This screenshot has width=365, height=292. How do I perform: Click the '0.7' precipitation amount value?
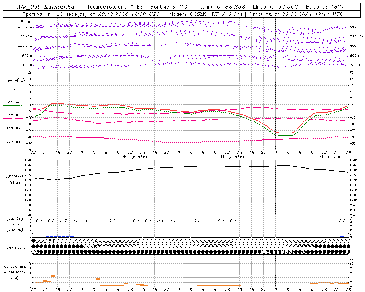point(63,221)
